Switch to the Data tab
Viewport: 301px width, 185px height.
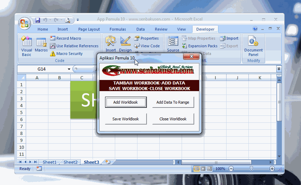point(141,29)
